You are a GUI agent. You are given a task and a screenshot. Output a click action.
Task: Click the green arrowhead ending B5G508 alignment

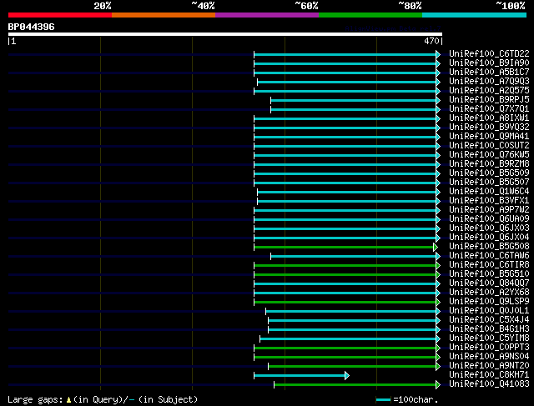[436, 247]
